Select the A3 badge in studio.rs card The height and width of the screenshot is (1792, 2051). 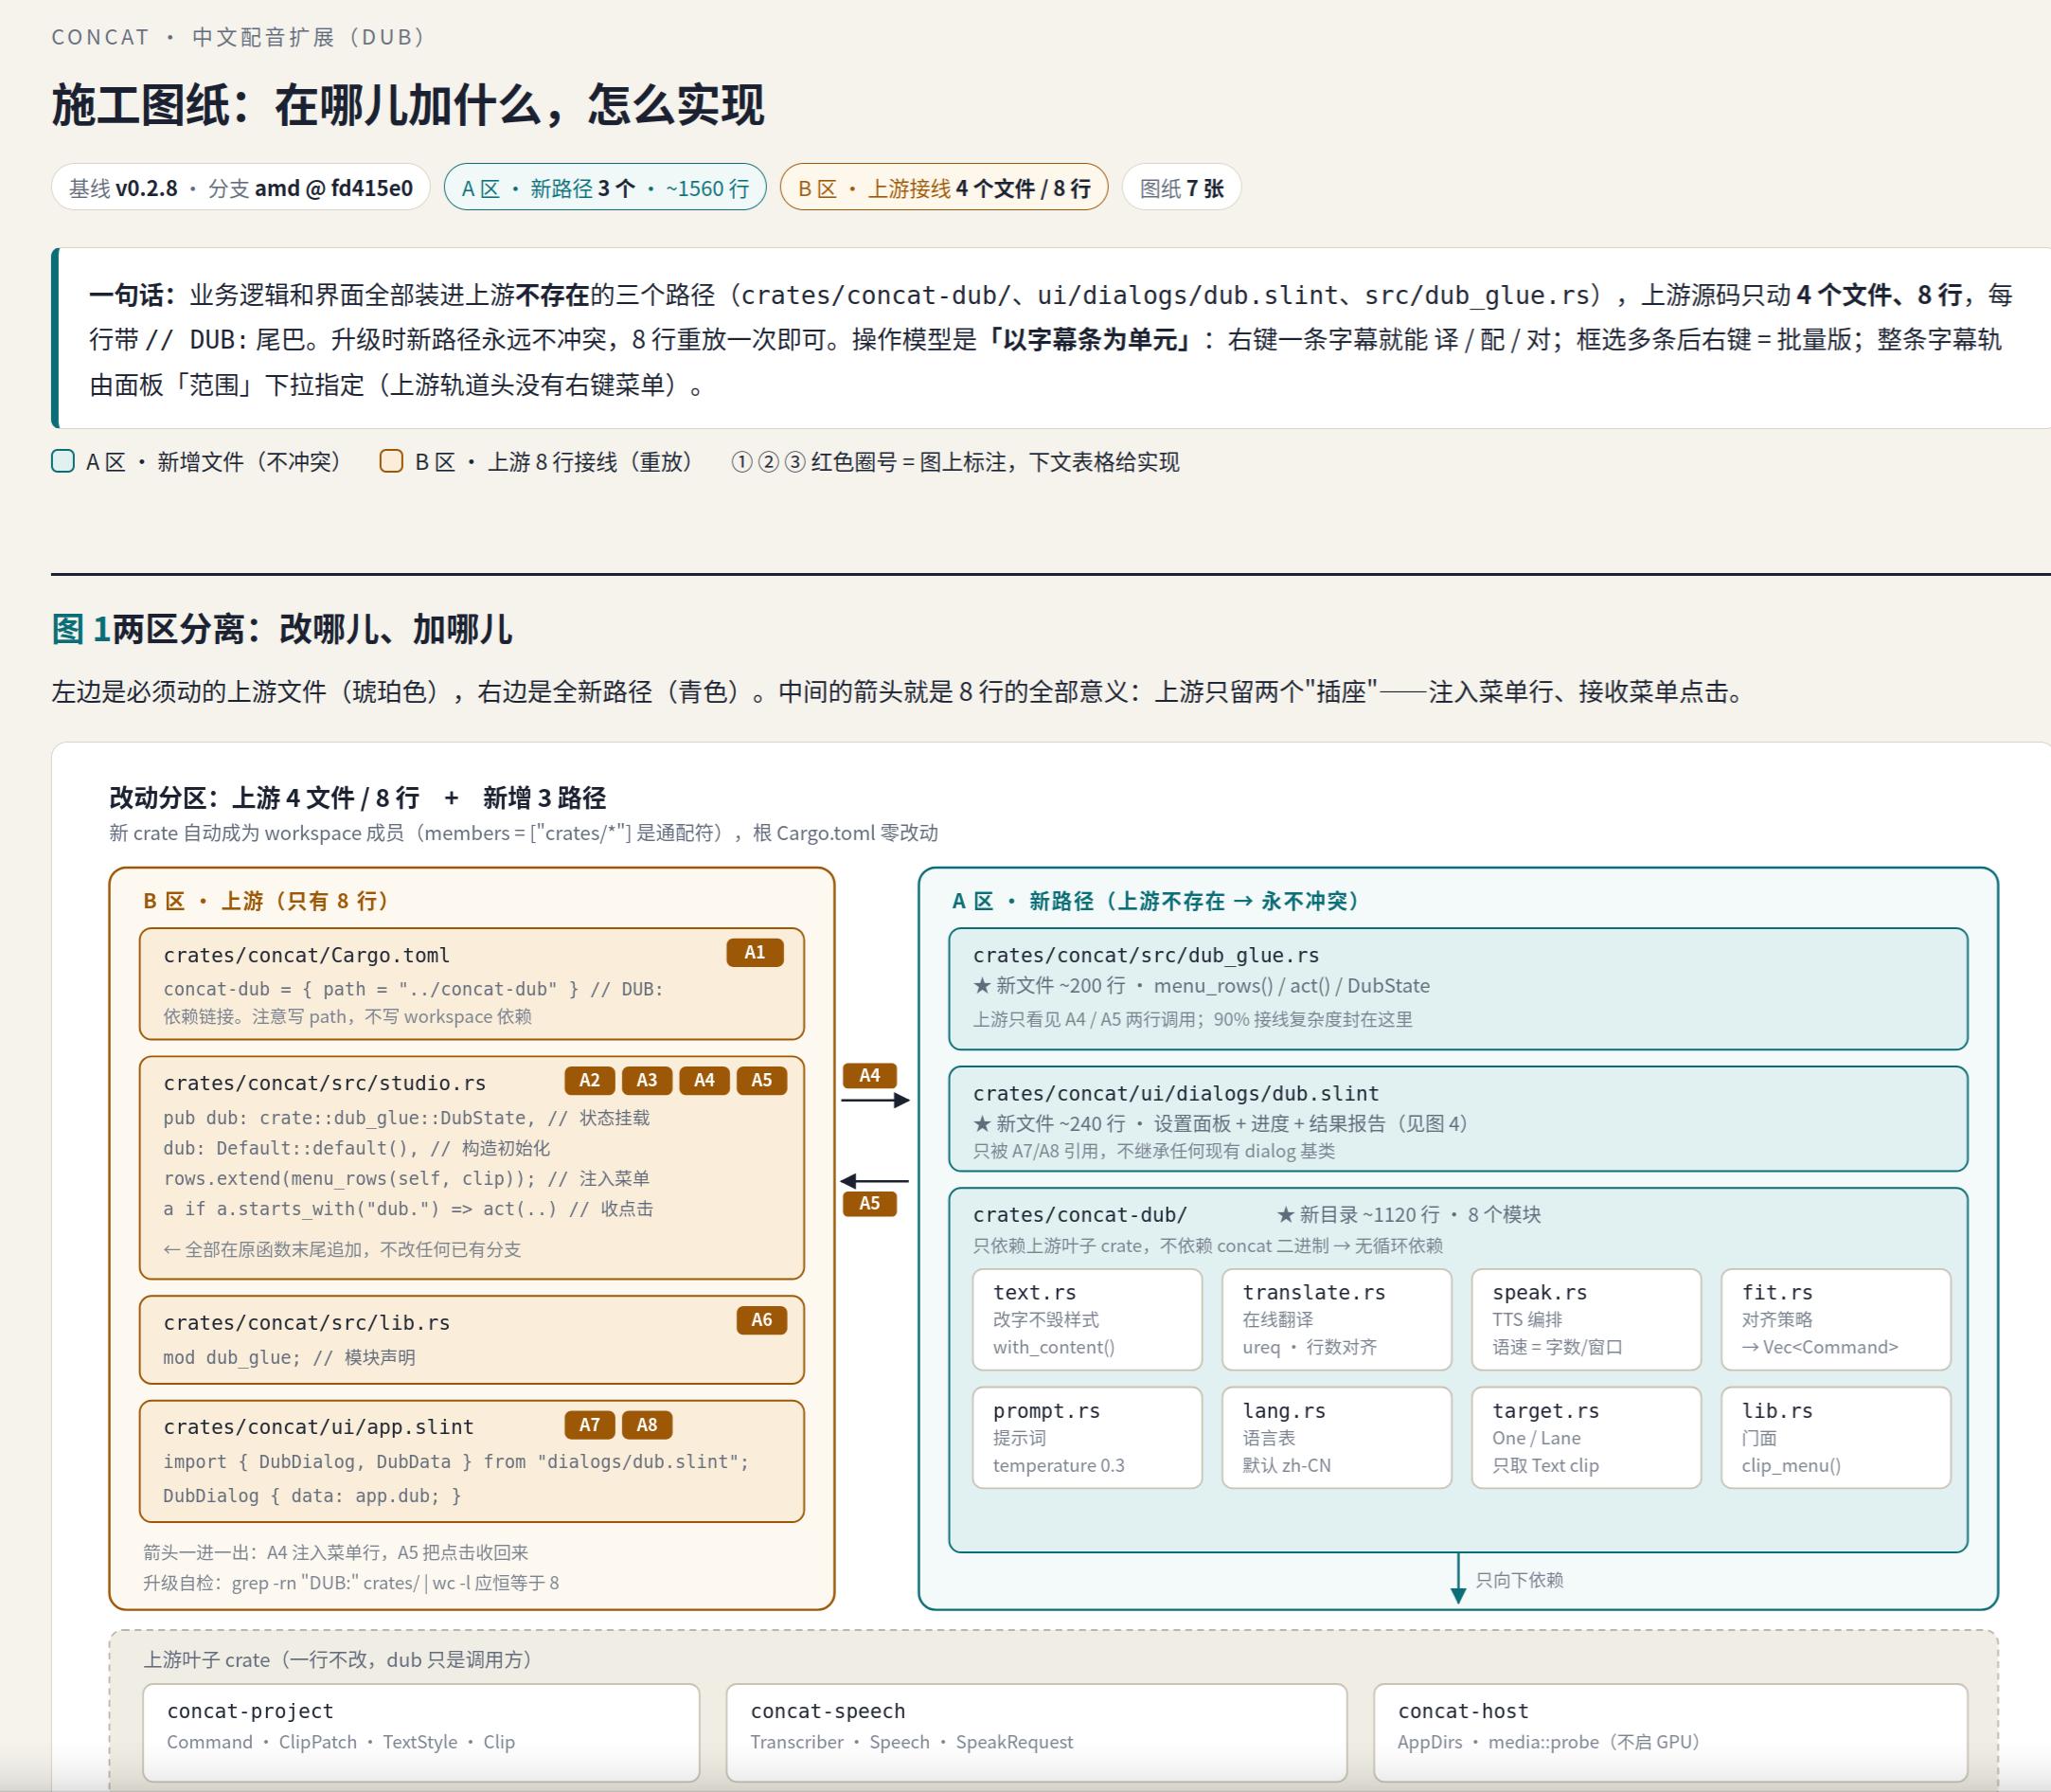[647, 1080]
